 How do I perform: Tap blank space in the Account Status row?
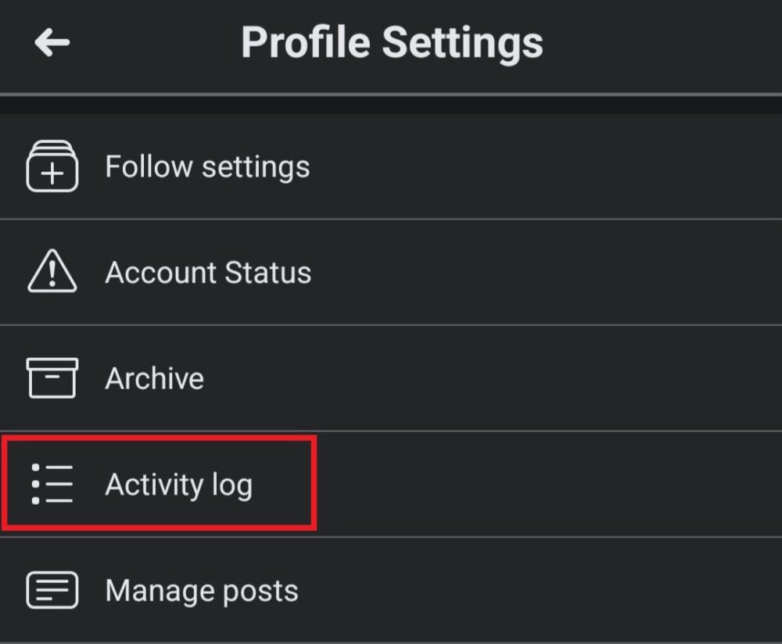coord(547,273)
